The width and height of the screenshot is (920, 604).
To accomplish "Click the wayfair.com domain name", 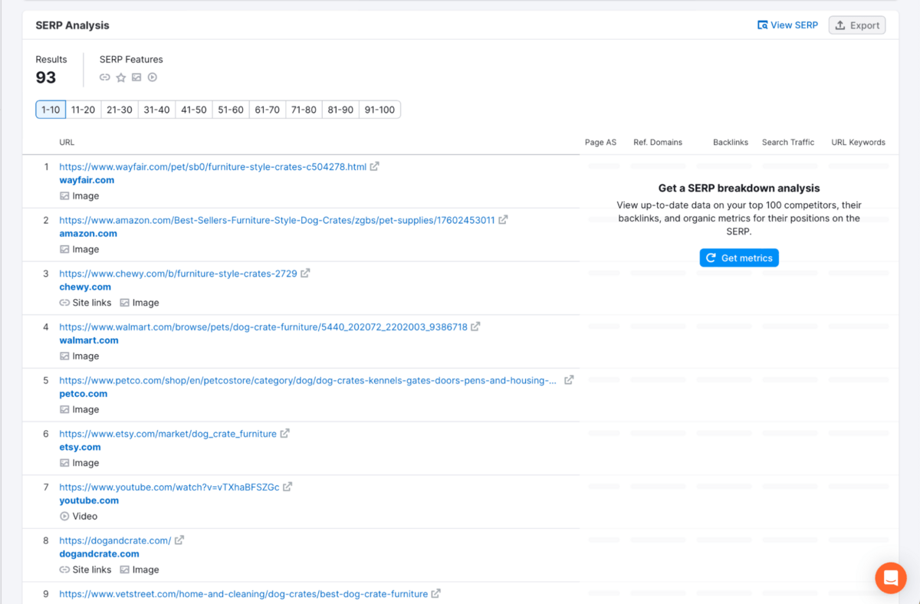I will click(x=87, y=180).
